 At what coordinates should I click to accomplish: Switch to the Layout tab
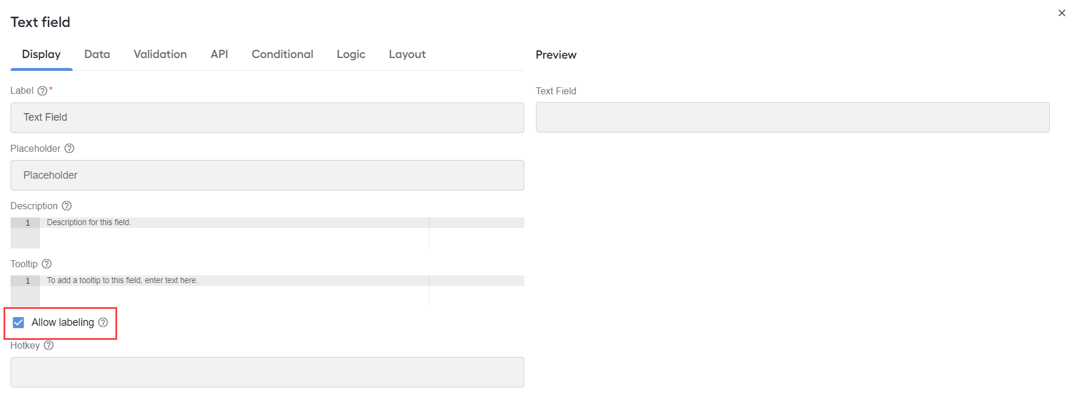pyautogui.click(x=407, y=55)
